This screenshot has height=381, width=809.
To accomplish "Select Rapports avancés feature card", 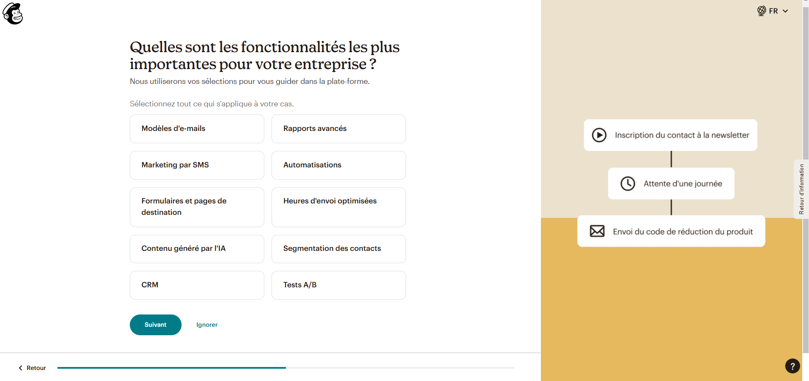I will click(x=339, y=129).
